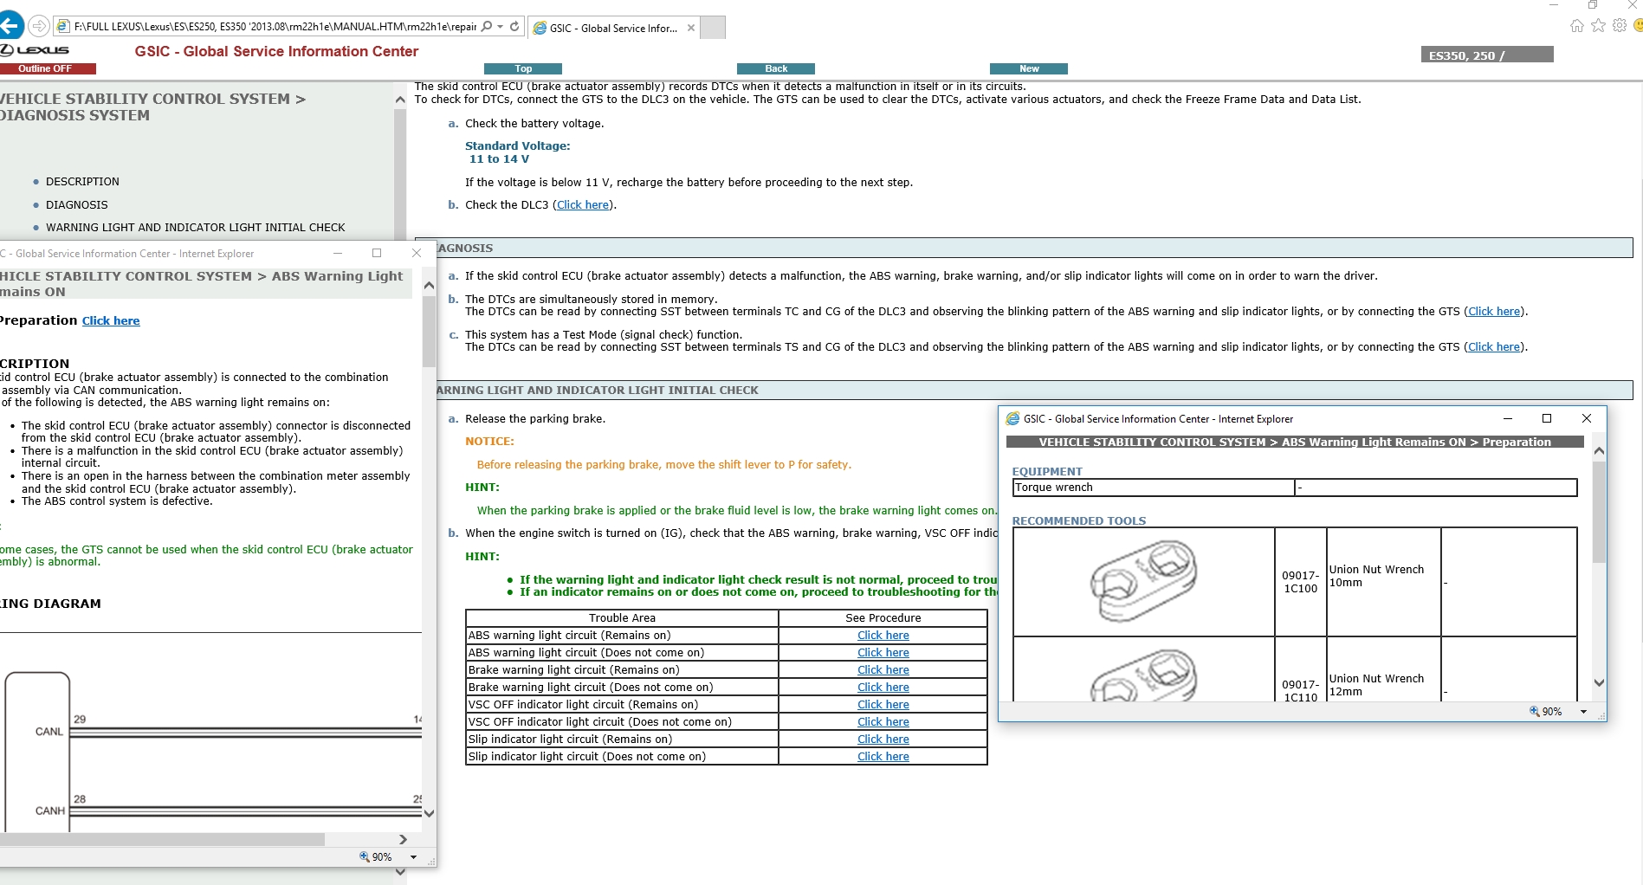Open a new blank browser tab
The width and height of the screenshot is (1643, 885).
(713, 28)
